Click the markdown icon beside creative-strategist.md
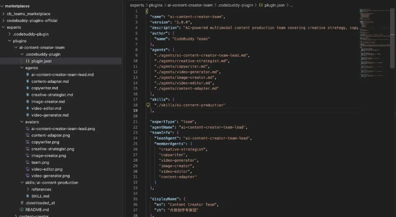Viewport: 396px width, 217px height. click(x=27, y=95)
